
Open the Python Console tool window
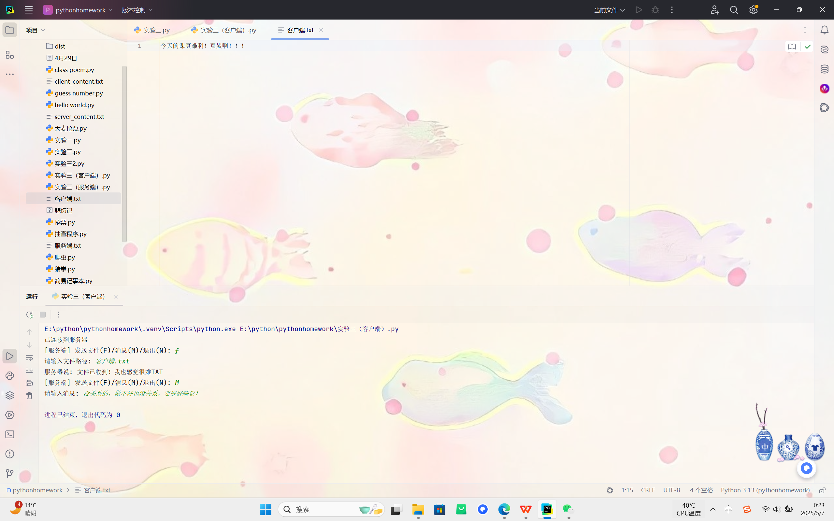[10, 375]
